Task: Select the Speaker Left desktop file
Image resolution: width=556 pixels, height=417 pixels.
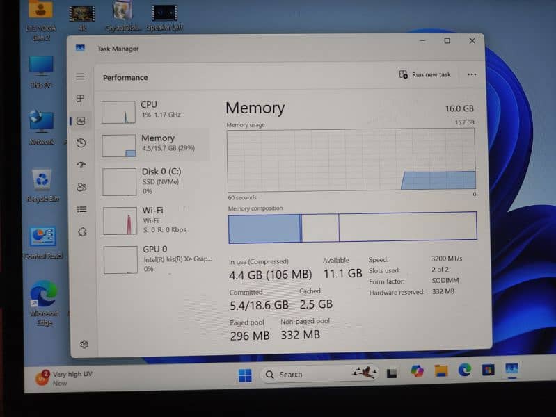Action: tap(165, 17)
